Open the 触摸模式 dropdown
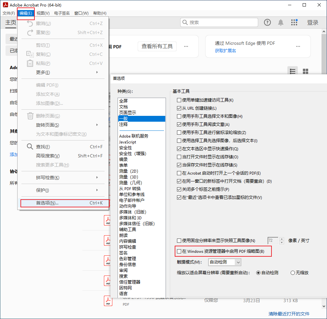This screenshot has width=327, height=319. click(225, 262)
